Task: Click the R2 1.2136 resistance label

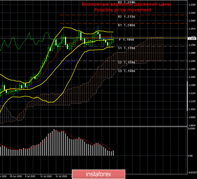Action: 126,17
